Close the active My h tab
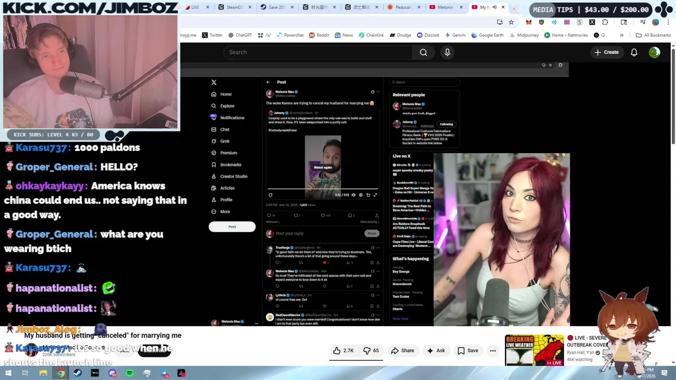The height and width of the screenshot is (380, 676). [x=503, y=7]
